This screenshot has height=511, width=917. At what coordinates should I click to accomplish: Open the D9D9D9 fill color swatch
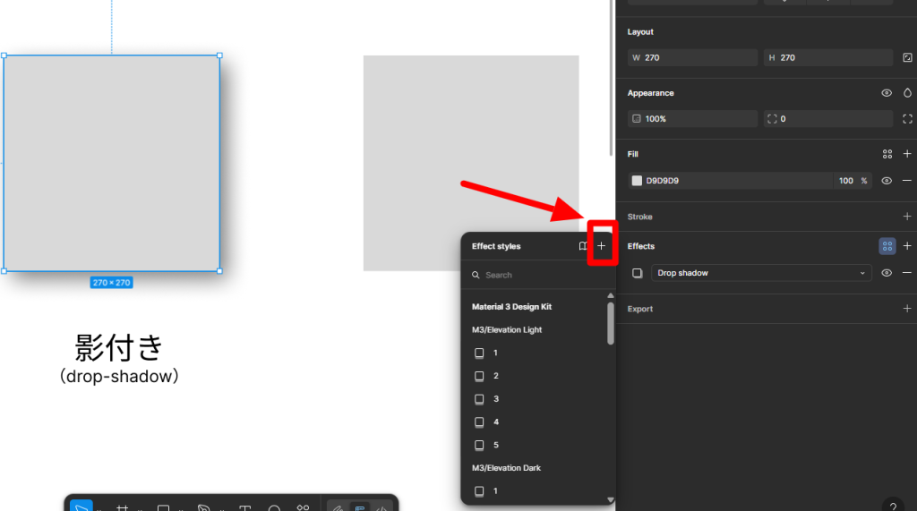coord(637,181)
